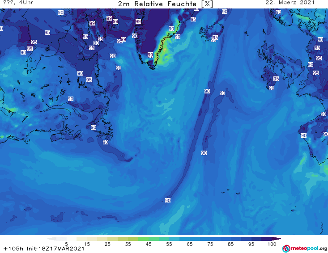328x253 pixels.
Task: Click the '100' label on the color scale
Action: (x=272, y=244)
